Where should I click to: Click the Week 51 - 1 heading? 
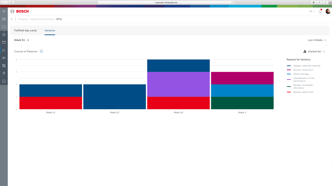[x=21, y=40]
